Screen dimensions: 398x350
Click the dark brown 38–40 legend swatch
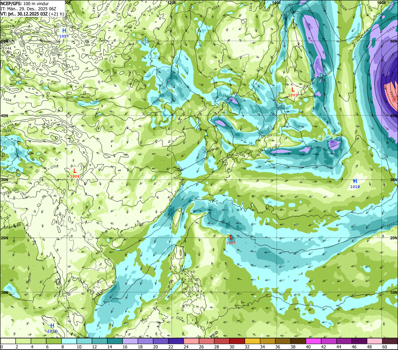[x=298, y=341]
